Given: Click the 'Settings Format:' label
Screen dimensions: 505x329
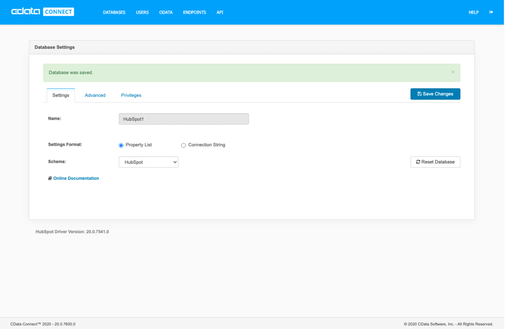Looking at the screenshot, I should [x=65, y=144].
